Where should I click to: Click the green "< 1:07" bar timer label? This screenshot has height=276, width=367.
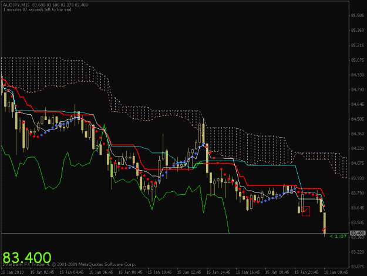tap(338, 236)
